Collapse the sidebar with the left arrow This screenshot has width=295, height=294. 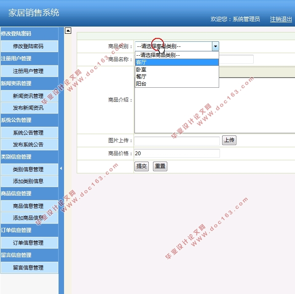pyautogui.click(x=61, y=168)
